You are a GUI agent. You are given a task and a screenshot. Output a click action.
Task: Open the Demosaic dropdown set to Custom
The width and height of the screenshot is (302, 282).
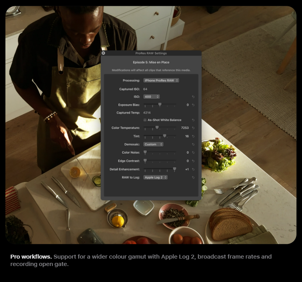click(153, 144)
